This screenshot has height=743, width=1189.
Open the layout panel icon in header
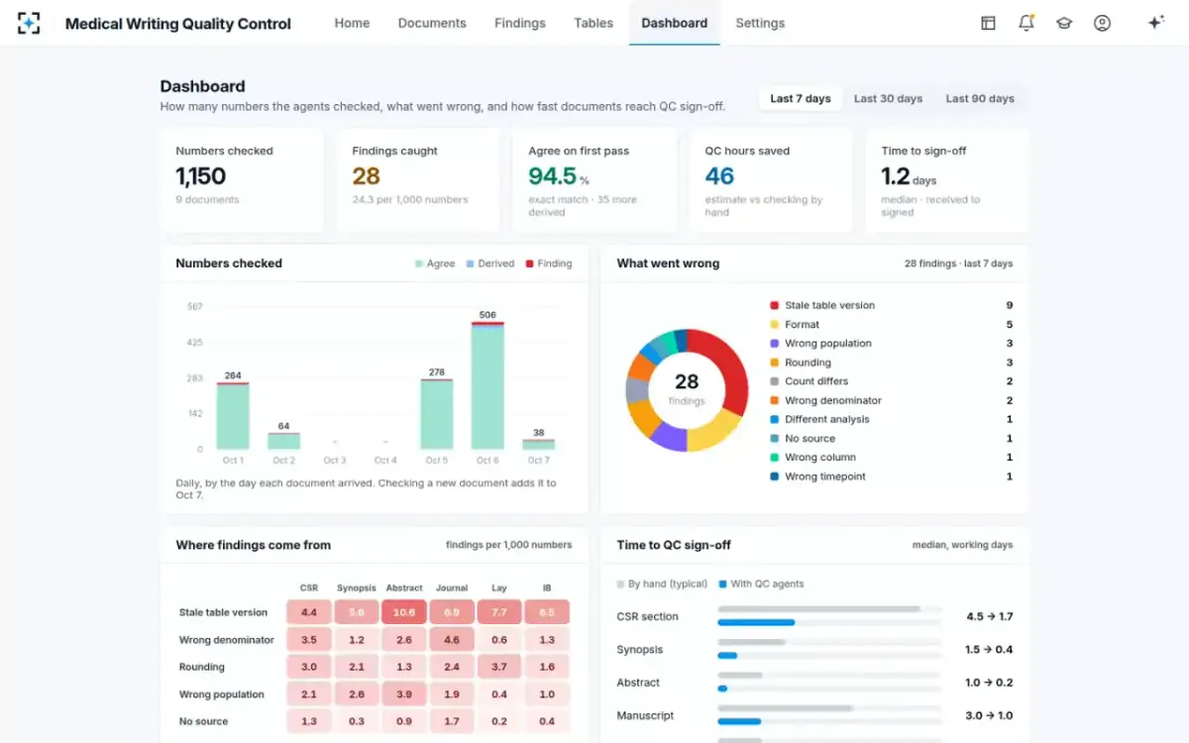pyautogui.click(x=988, y=23)
